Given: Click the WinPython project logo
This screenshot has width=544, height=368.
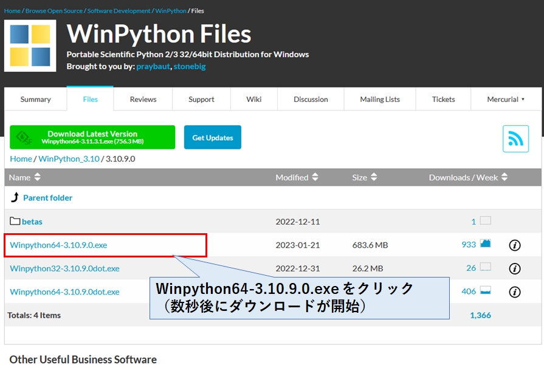Looking at the screenshot, I should pyautogui.click(x=30, y=46).
